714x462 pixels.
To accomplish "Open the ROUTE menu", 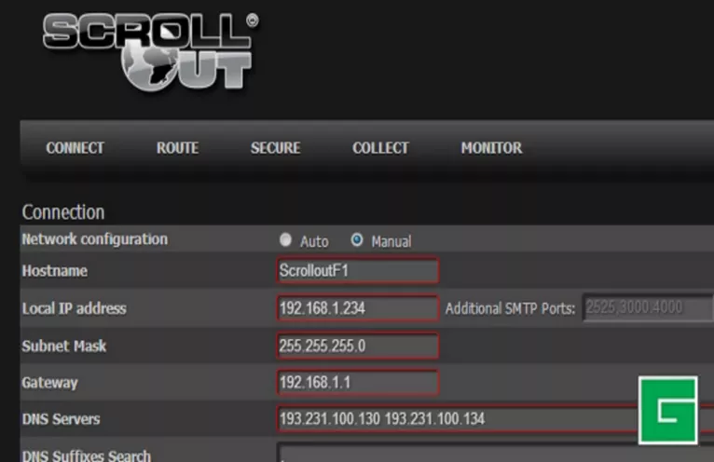I will pos(177,148).
